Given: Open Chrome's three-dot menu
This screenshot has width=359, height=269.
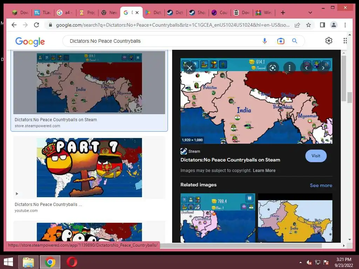Looking at the screenshot, I should point(345,25).
